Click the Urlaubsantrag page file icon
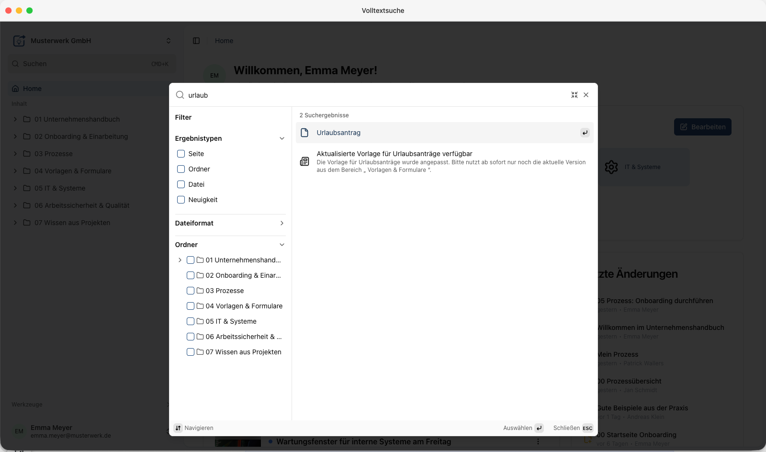The height and width of the screenshot is (452, 766). click(304, 133)
